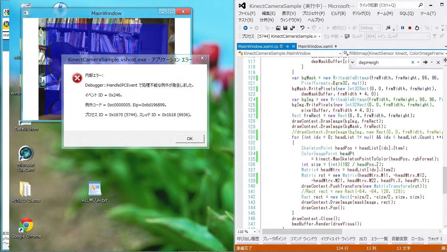The width and height of the screenshot is (447, 252).
Task: Pause debugging with the Break All icon
Action: (402, 28)
